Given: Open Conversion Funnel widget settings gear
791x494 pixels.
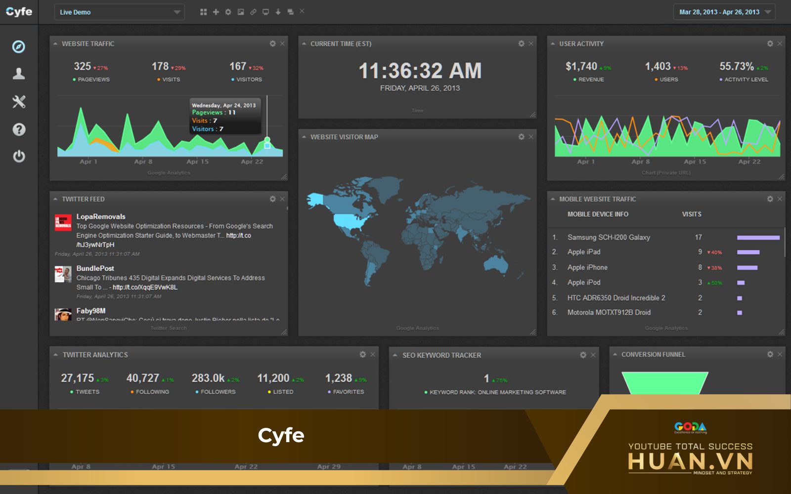Looking at the screenshot, I should click(770, 354).
